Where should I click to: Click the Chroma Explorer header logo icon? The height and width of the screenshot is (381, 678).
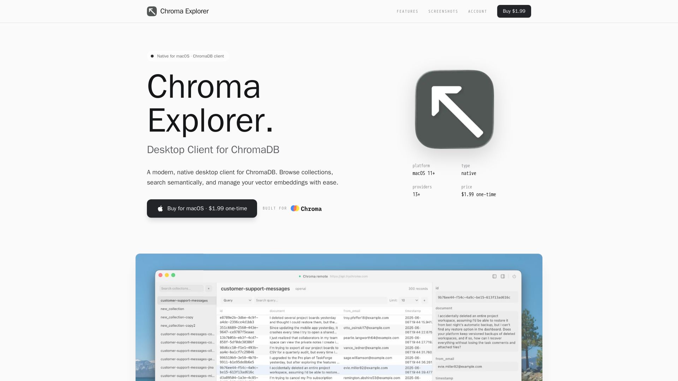pyautogui.click(x=152, y=11)
